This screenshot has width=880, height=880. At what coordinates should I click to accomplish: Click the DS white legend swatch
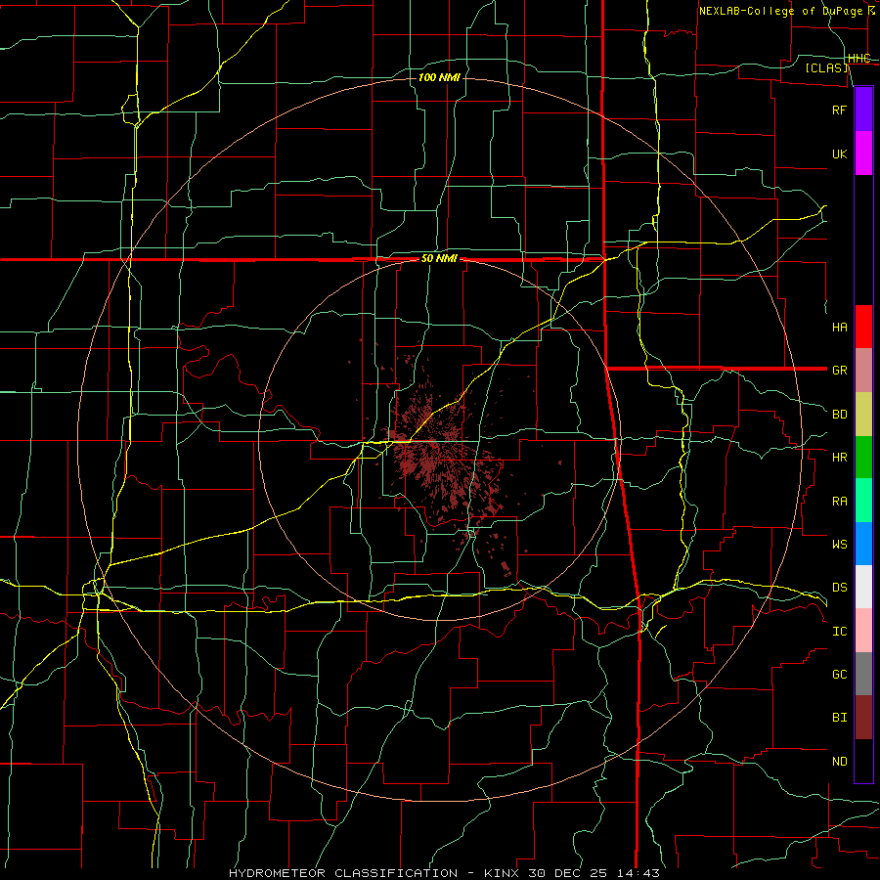point(863,587)
